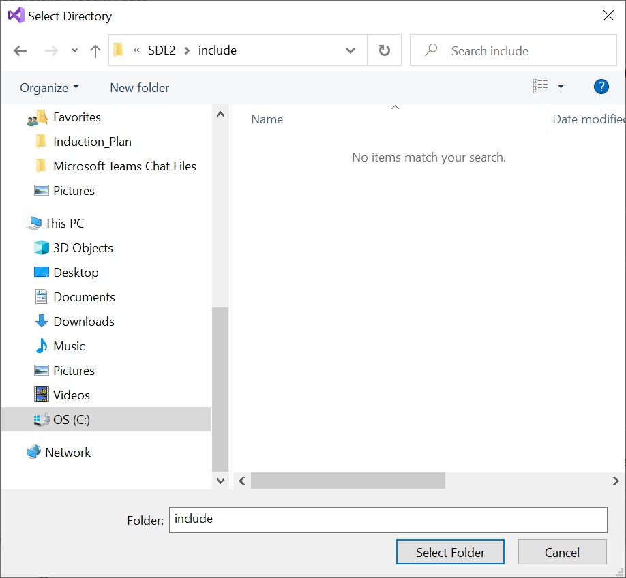Open 3D Objects folder

83,248
